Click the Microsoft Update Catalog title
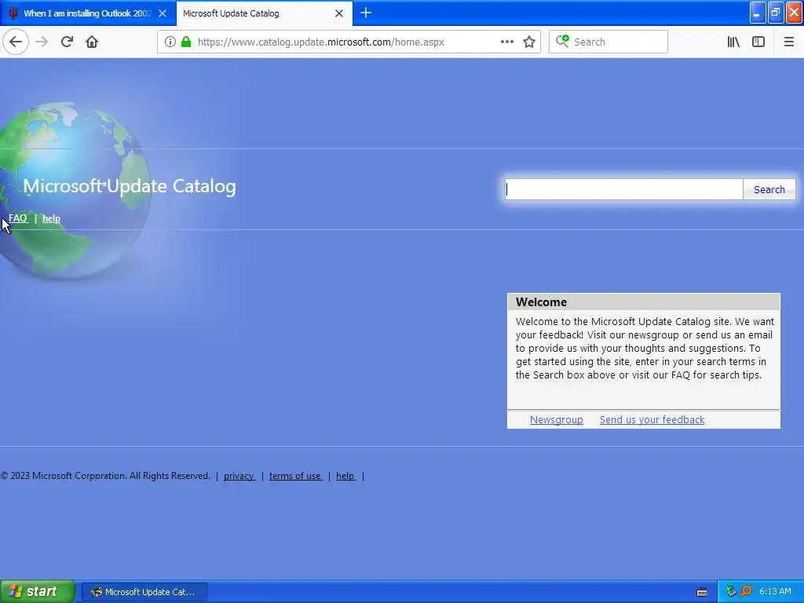This screenshot has width=804, height=603. pyautogui.click(x=130, y=185)
